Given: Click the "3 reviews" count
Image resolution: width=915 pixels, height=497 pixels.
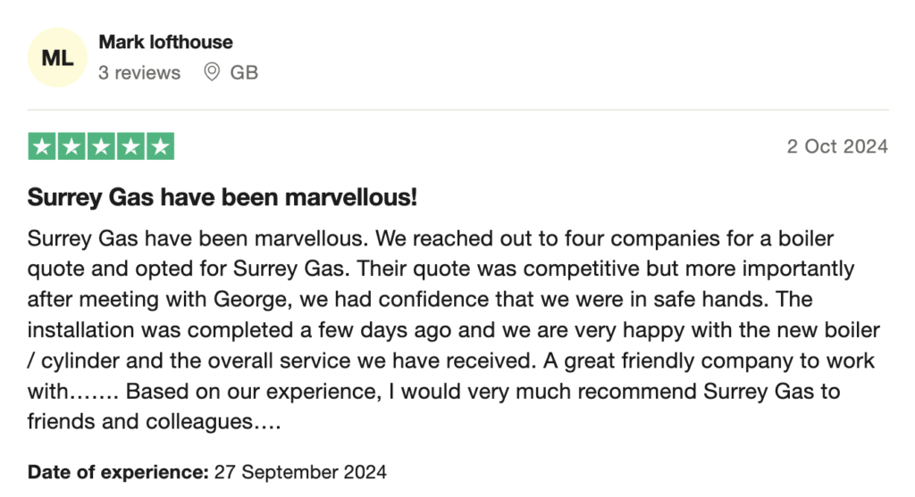Looking at the screenshot, I should tap(139, 72).
